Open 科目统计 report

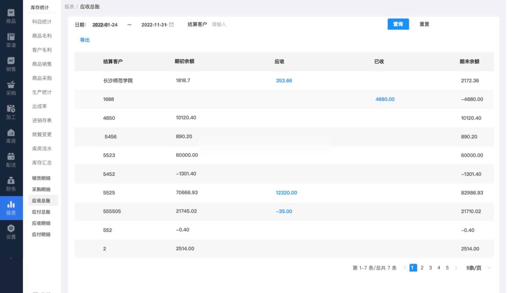pyautogui.click(x=42, y=22)
